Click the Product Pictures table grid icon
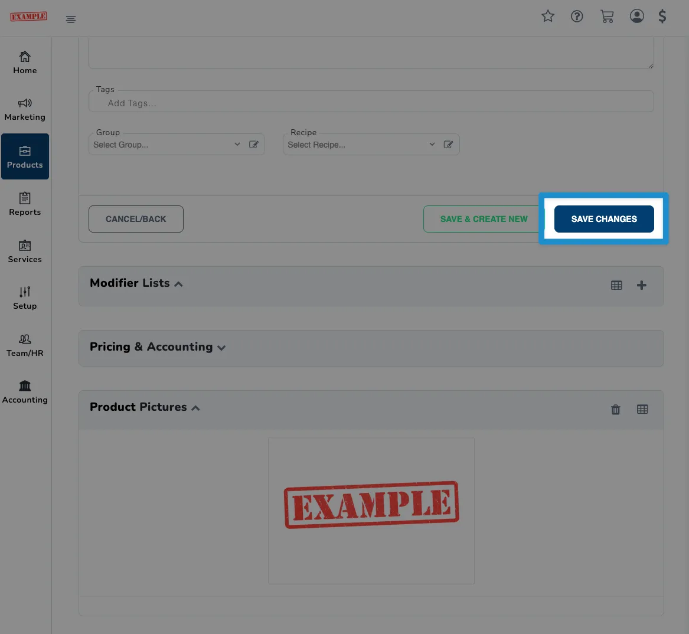This screenshot has height=634, width=689. click(642, 410)
